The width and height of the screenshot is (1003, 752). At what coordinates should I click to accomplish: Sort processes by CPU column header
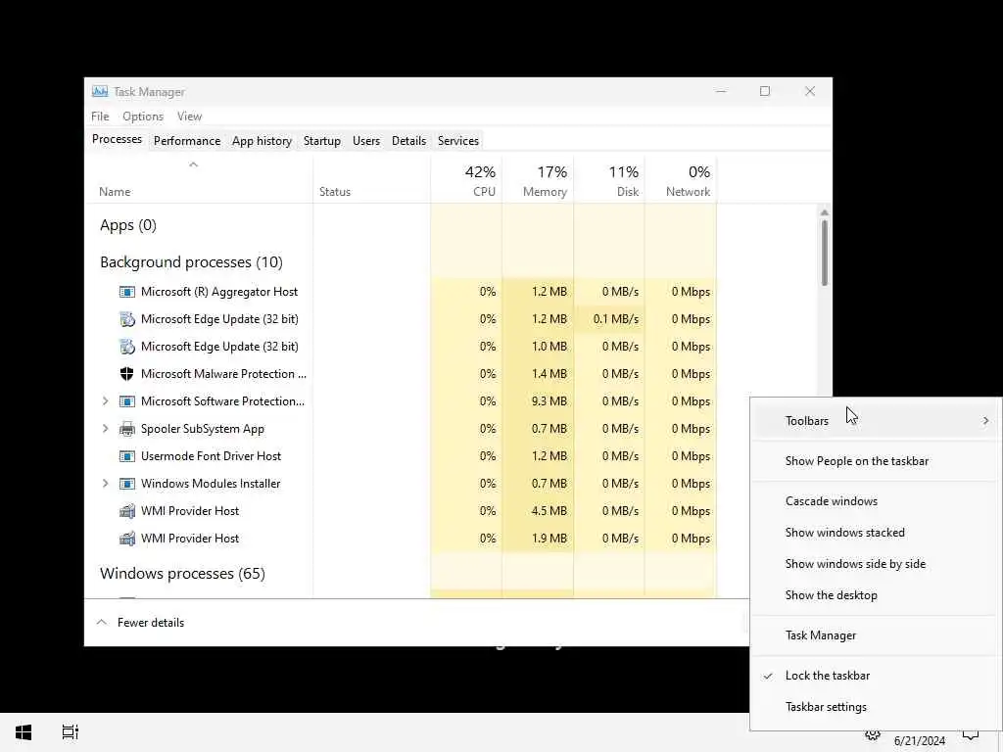(466, 180)
